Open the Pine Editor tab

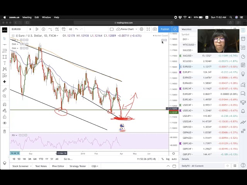pos(58,166)
